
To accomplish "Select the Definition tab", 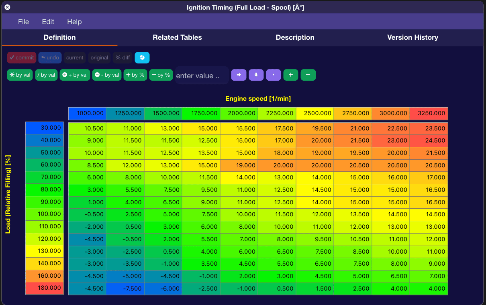I will 59,37.
